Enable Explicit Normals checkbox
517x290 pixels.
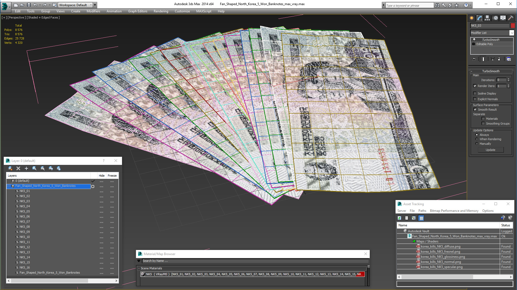tap(475, 99)
